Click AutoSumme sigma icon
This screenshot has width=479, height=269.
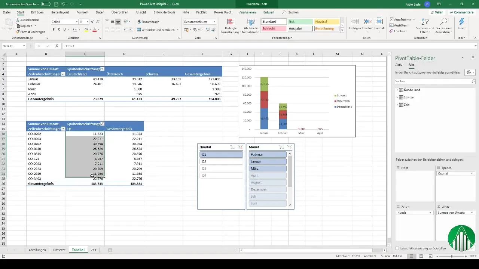[391, 19]
